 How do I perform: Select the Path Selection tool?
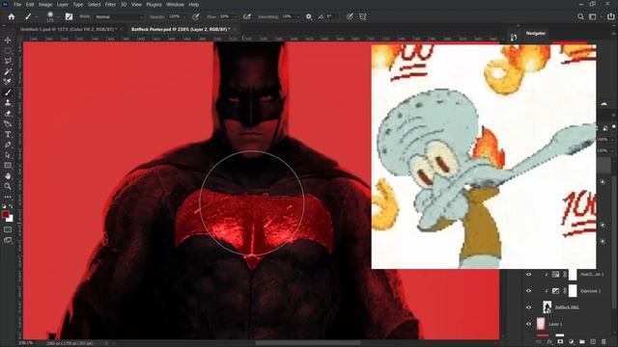tap(8, 155)
